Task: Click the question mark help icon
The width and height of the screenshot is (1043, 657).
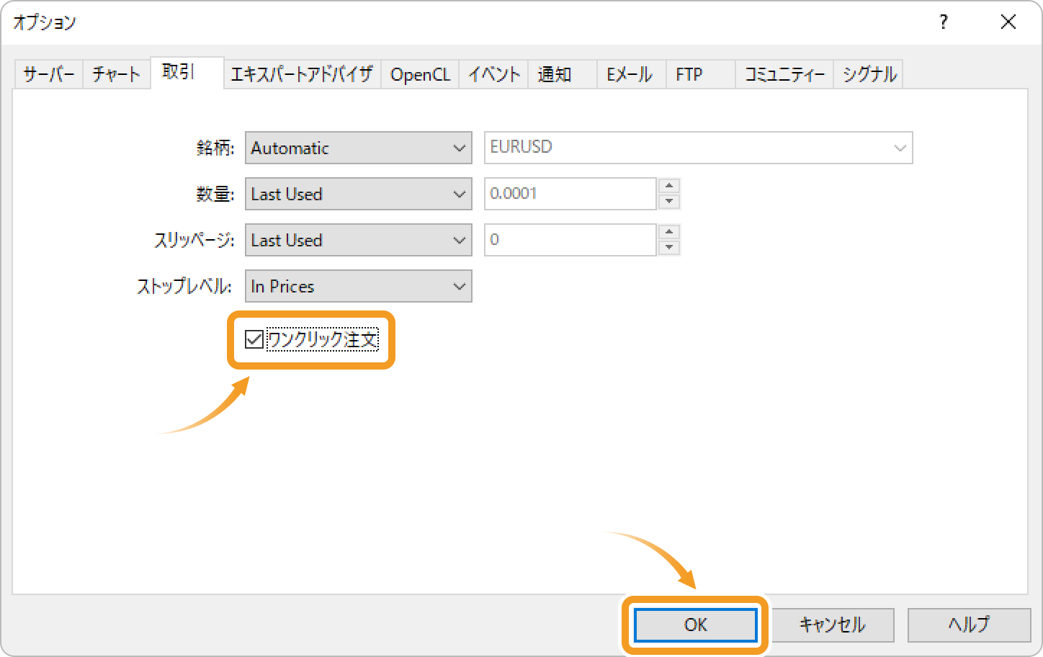Action: click(944, 22)
